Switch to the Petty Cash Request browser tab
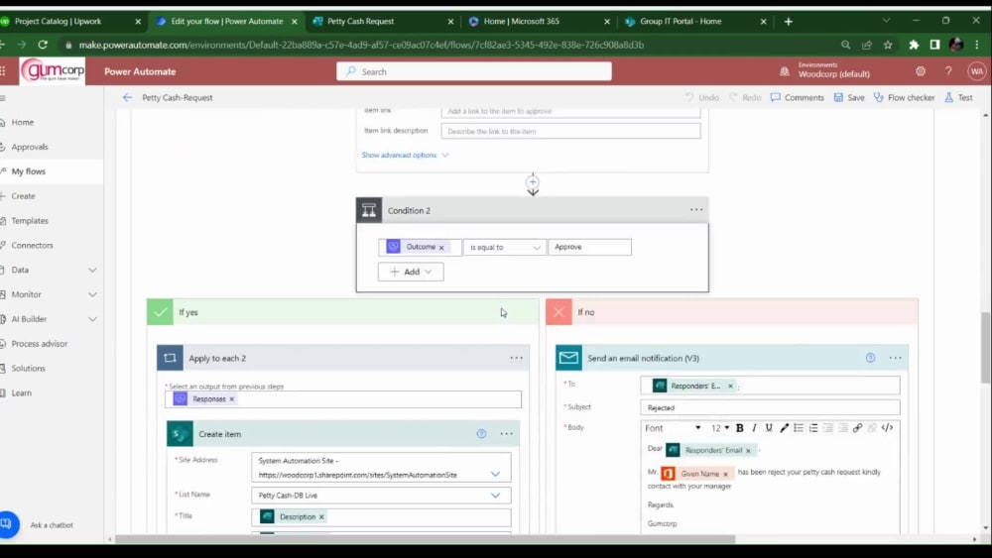This screenshot has width=992, height=558. click(383, 21)
